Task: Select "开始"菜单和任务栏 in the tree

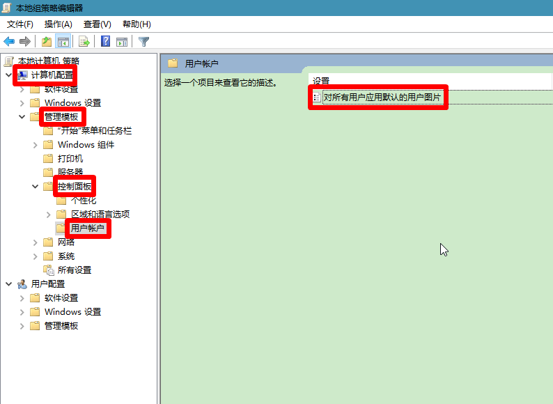Action: pyautogui.click(x=95, y=131)
